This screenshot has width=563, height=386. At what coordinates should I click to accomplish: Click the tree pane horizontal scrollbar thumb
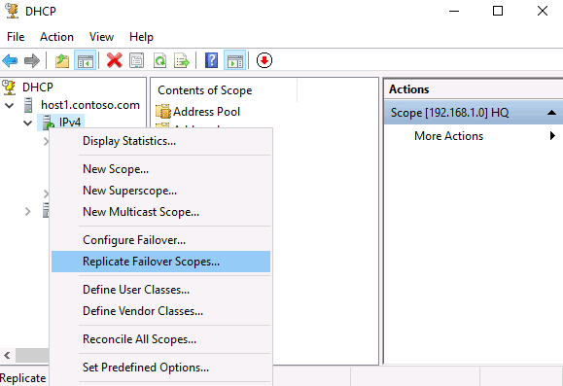point(32,356)
